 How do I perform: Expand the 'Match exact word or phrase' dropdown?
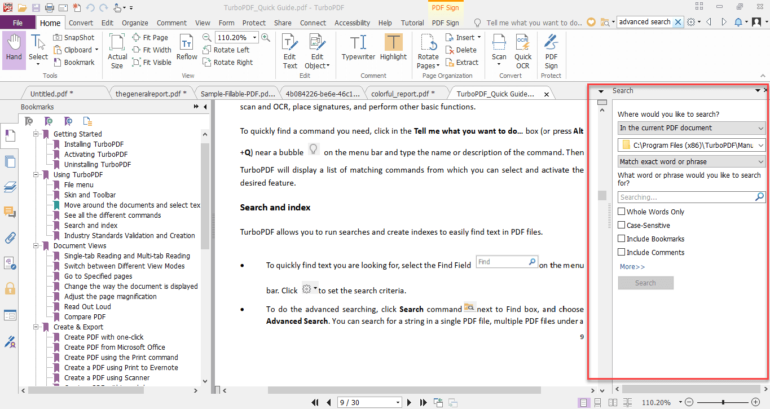(x=691, y=162)
